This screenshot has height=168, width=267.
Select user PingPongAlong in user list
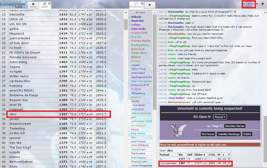[x=140, y=45]
